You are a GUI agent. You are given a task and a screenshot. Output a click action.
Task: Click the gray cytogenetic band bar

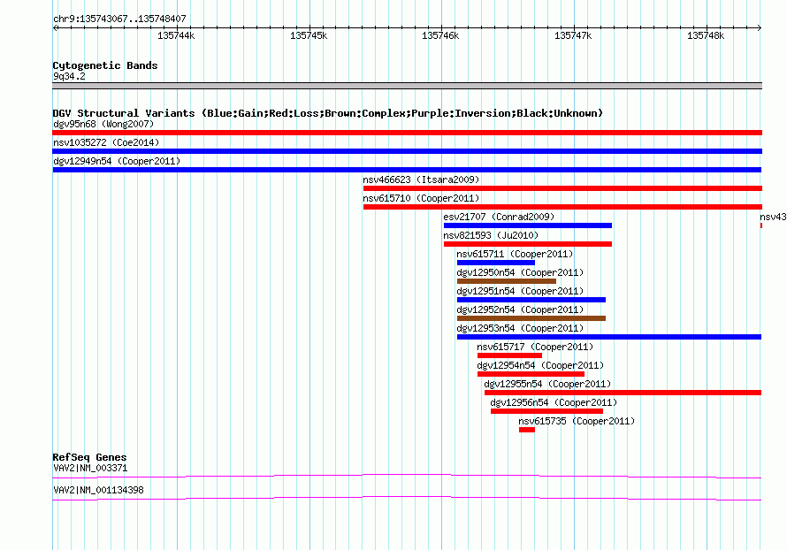point(407,86)
